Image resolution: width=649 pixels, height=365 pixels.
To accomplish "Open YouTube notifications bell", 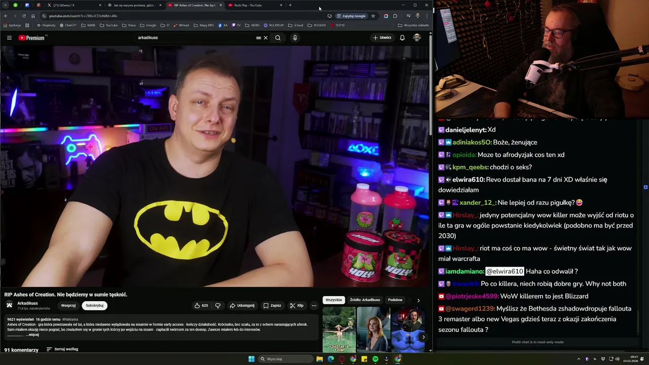I will tap(402, 38).
